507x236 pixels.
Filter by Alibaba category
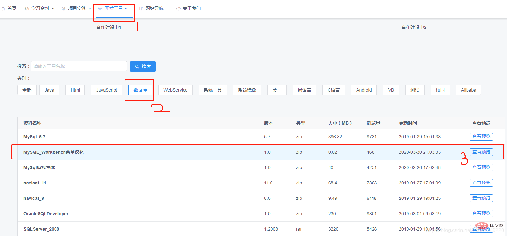468,90
